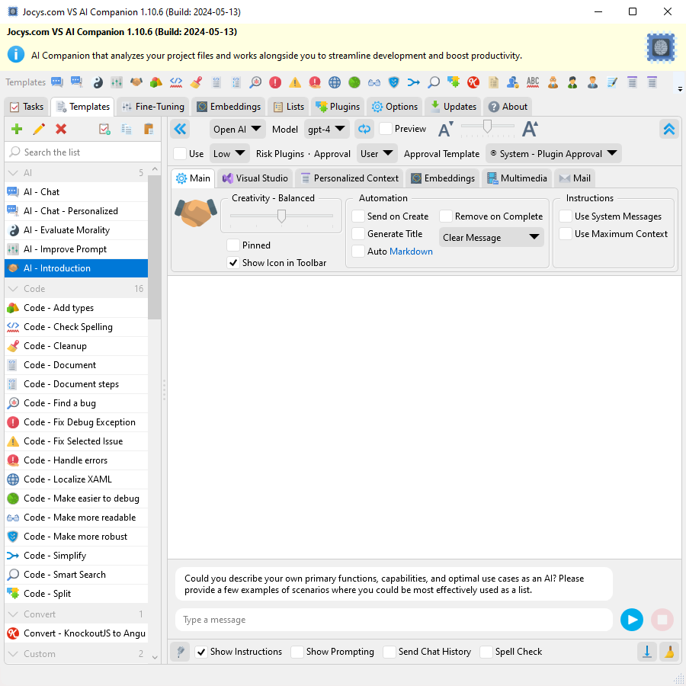This screenshot has height=686, width=686.
Task: Click the font size slider thumb
Action: 487,126
